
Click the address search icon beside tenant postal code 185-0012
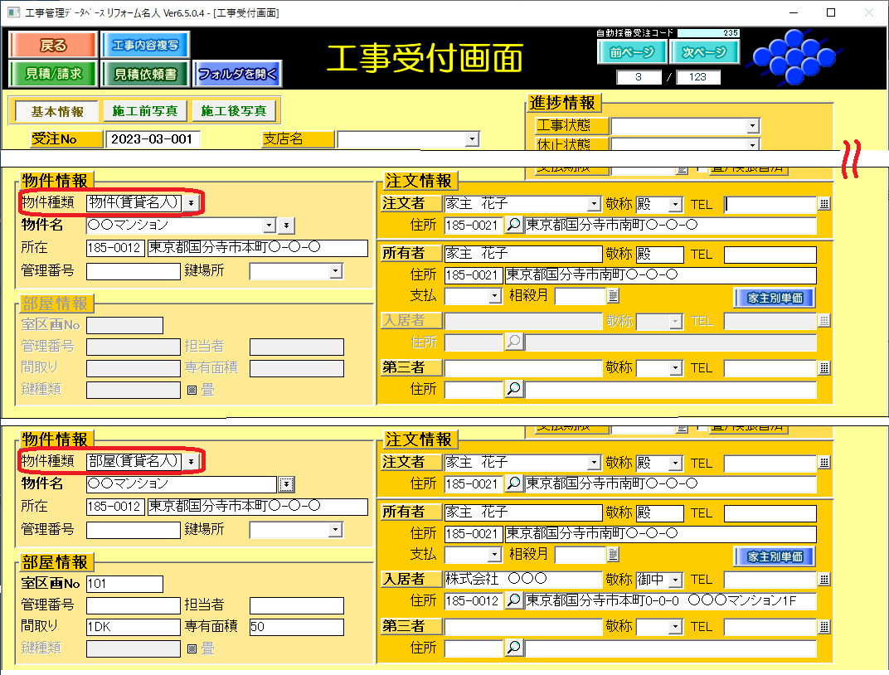[x=514, y=600]
